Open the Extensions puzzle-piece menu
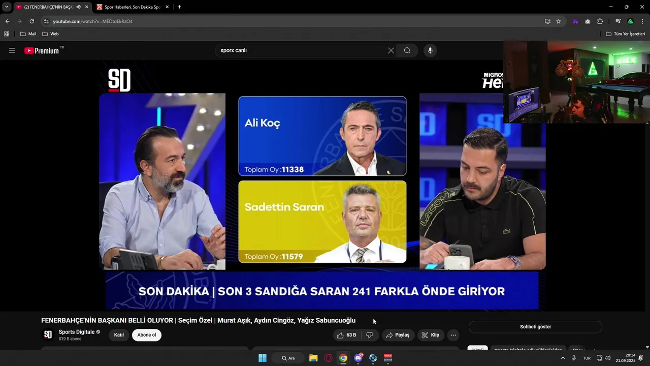Image resolution: width=650 pixels, height=366 pixels. 600,21
